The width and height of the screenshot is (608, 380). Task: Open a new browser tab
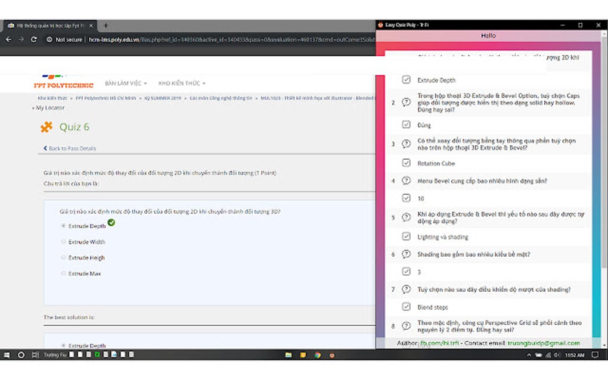(105, 26)
